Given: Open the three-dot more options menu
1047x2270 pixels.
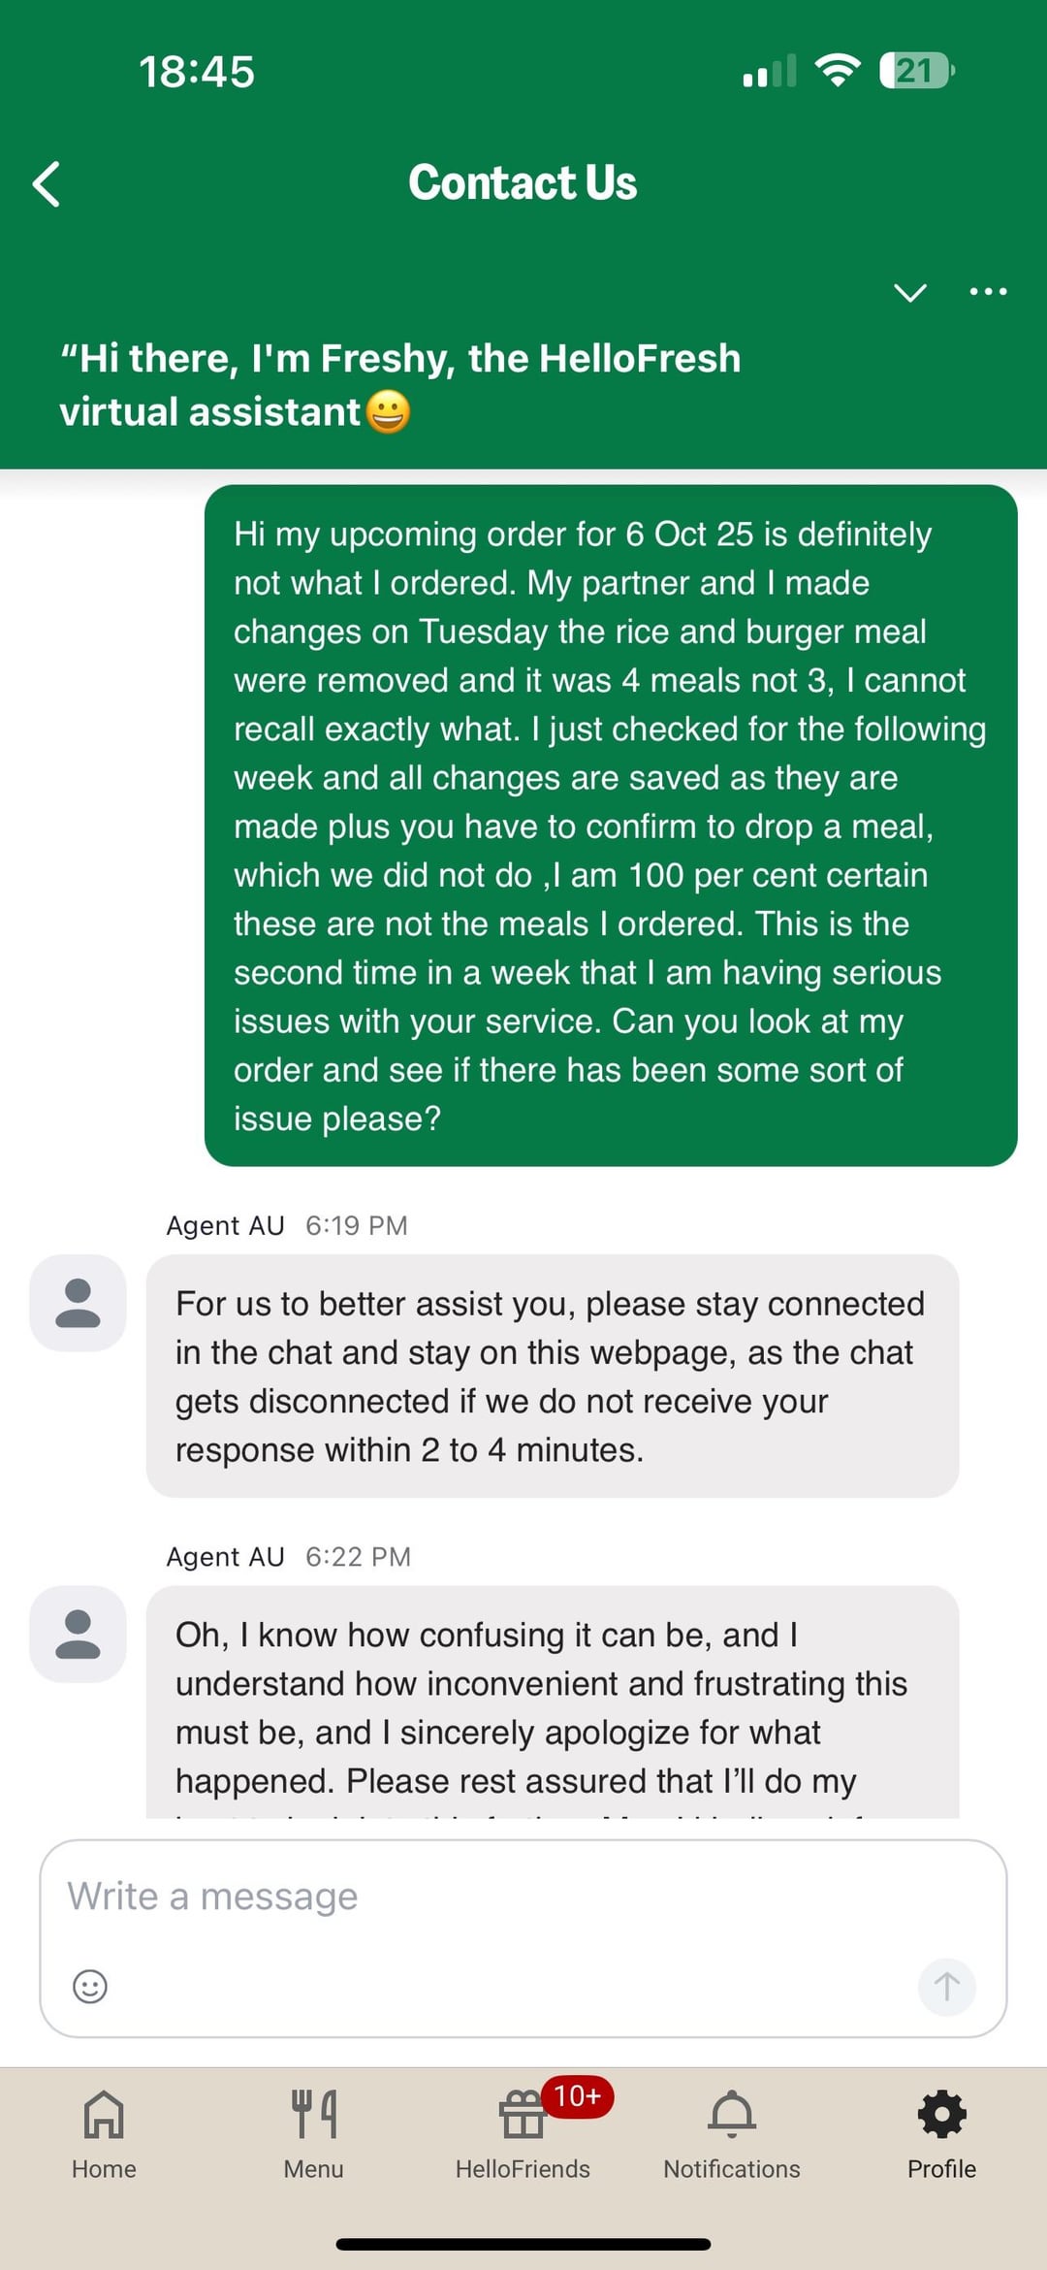Looking at the screenshot, I should coord(988,291).
